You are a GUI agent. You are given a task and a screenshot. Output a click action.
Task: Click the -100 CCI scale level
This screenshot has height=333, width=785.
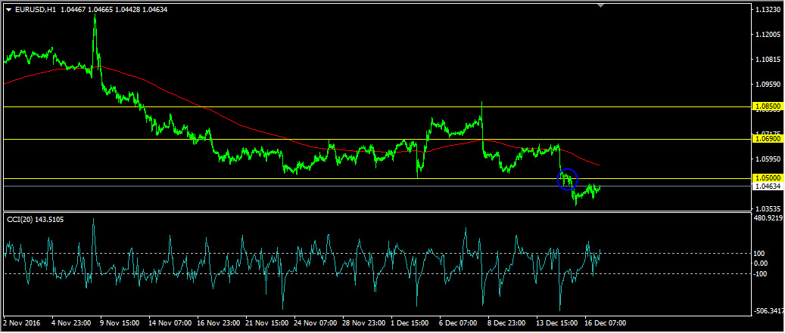(761, 273)
